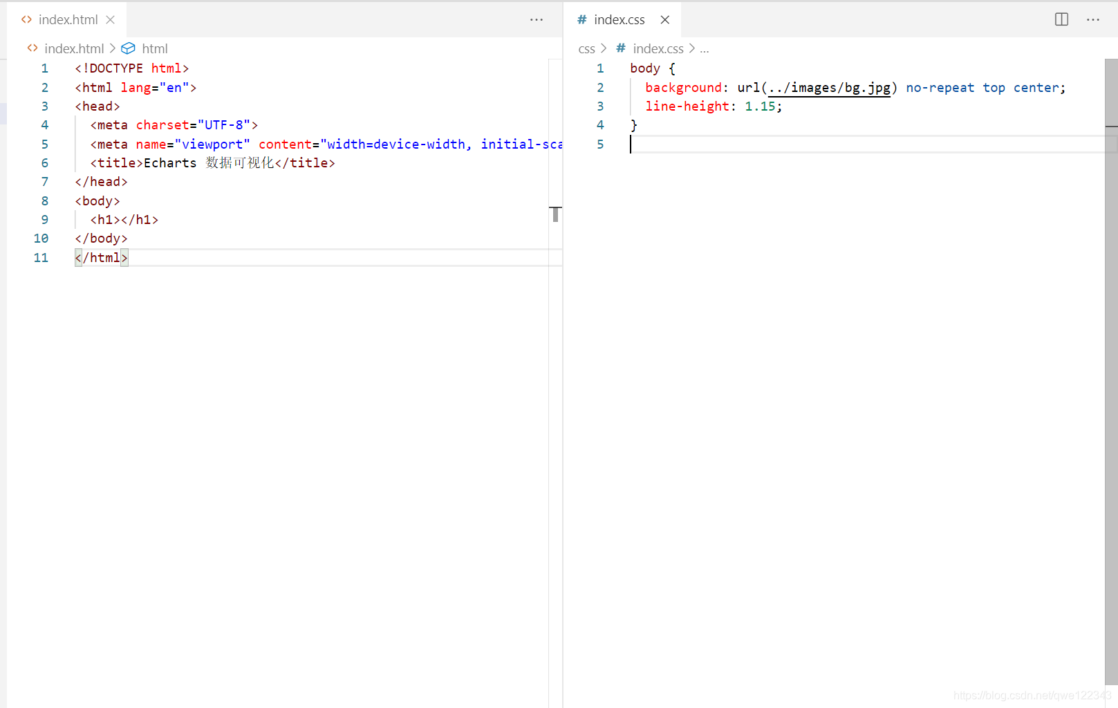Click the charset="UTF-8" attribute
Screen dimensions: 1118x708
pos(193,125)
